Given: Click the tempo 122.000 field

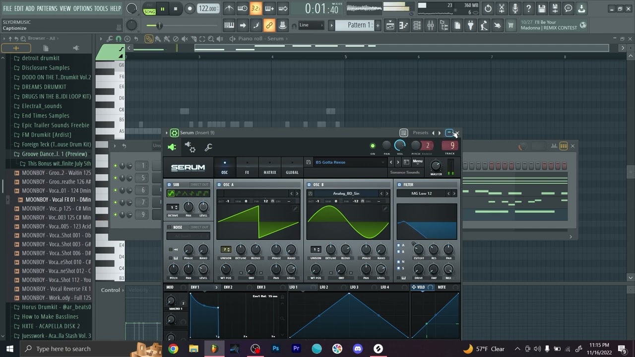Looking at the screenshot, I should click(x=208, y=8).
